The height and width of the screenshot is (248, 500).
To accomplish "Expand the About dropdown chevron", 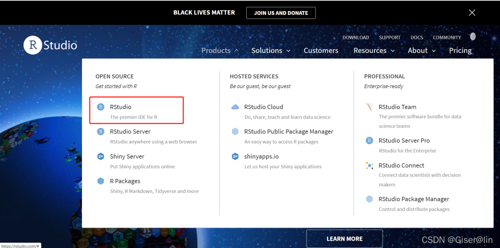I will point(434,51).
